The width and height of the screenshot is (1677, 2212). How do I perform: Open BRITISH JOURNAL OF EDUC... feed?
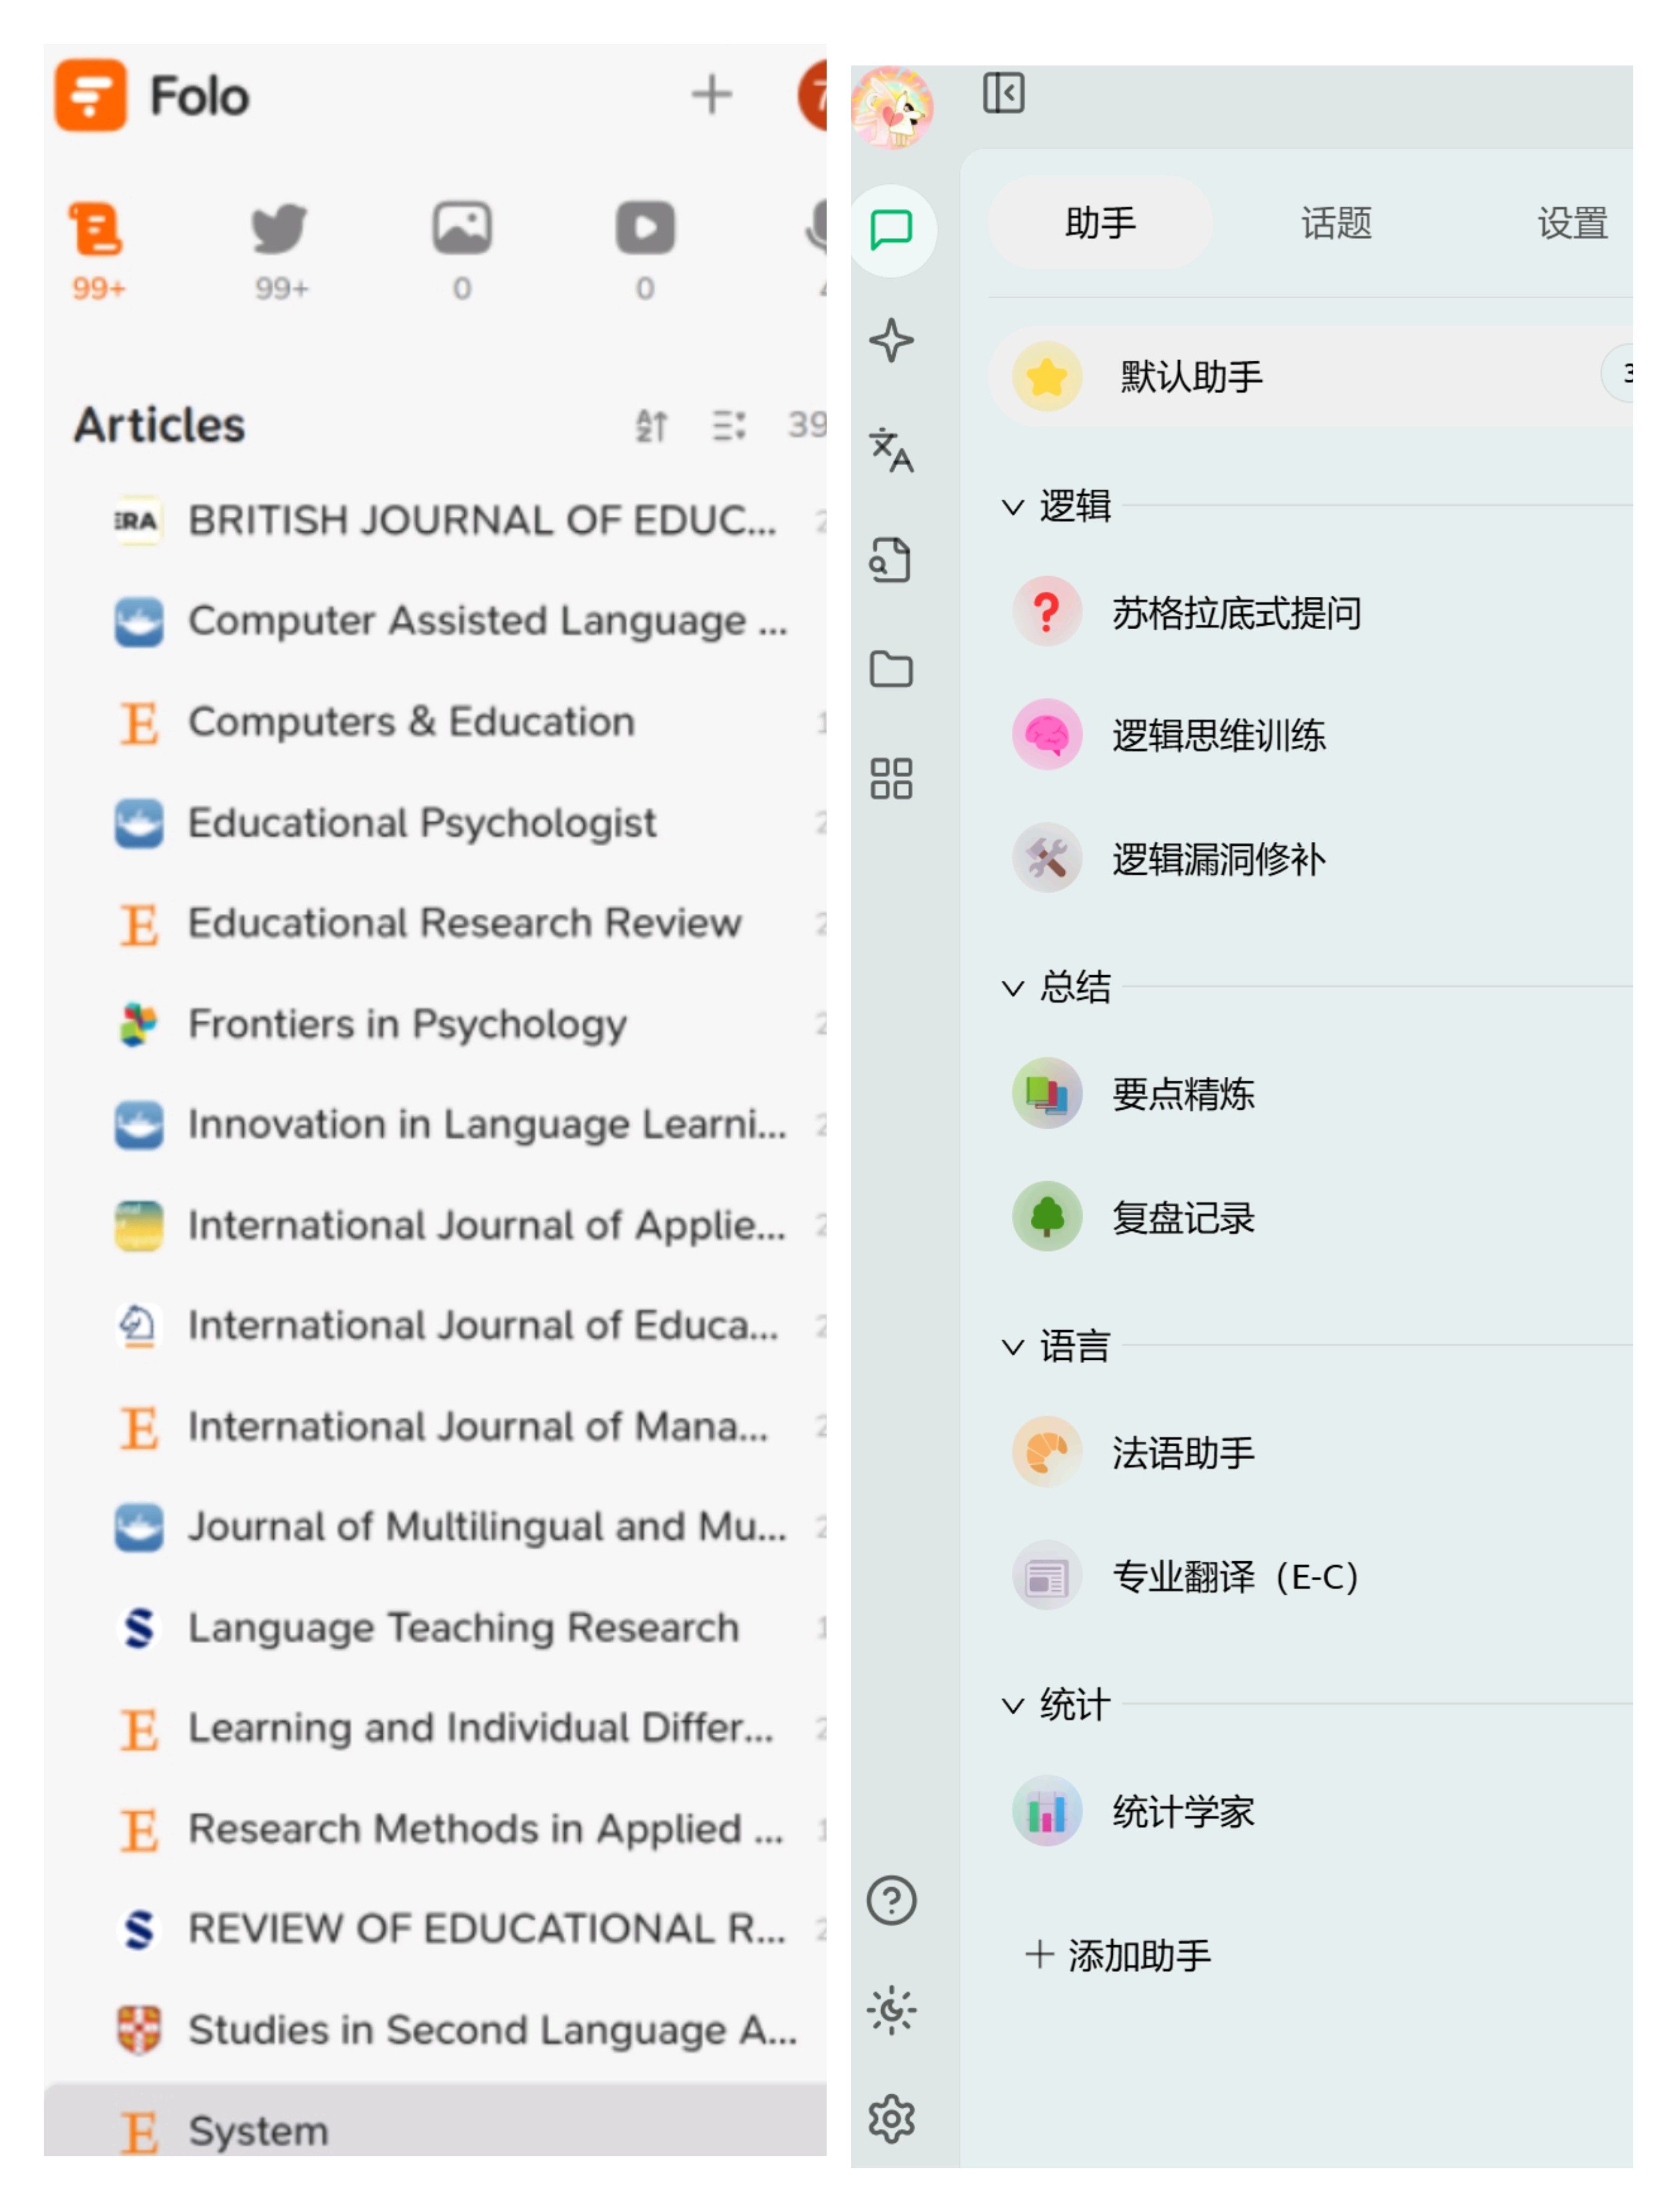pyautogui.click(x=435, y=521)
